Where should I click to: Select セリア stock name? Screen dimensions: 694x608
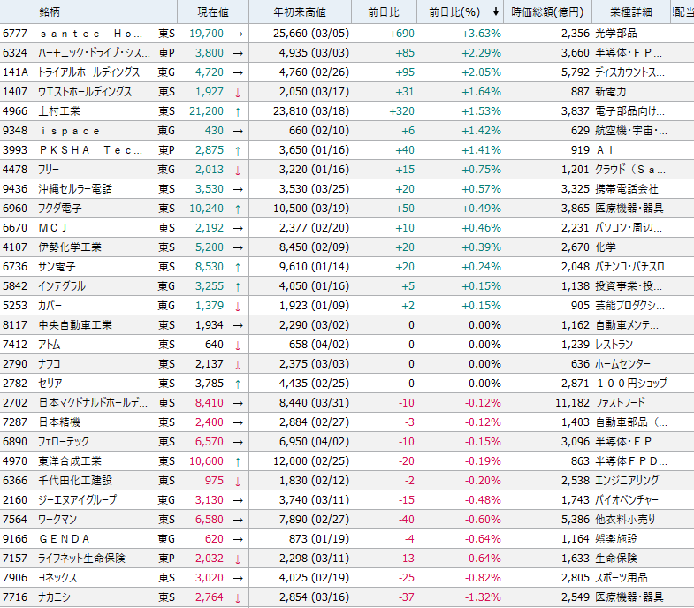pyautogui.click(x=50, y=384)
